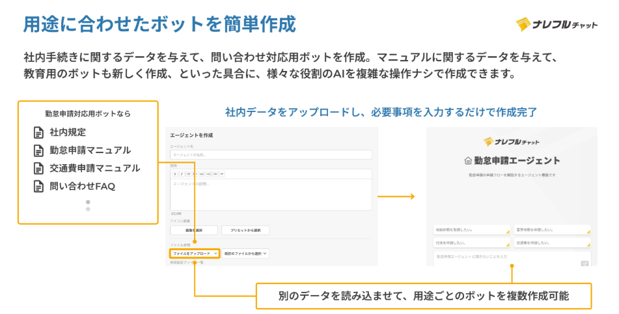Select the 夏季休暇を申請したい suggestion
The height and width of the screenshot is (314, 619).
pos(553,230)
